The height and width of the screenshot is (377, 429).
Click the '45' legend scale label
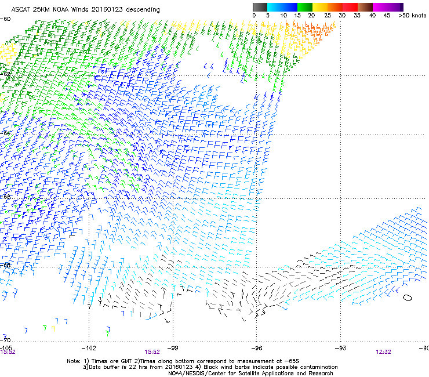[x=387, y=16]
